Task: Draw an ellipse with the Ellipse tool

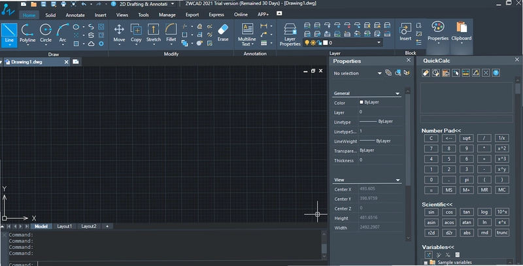Action: pyautogui.click(x=76, y=27)
